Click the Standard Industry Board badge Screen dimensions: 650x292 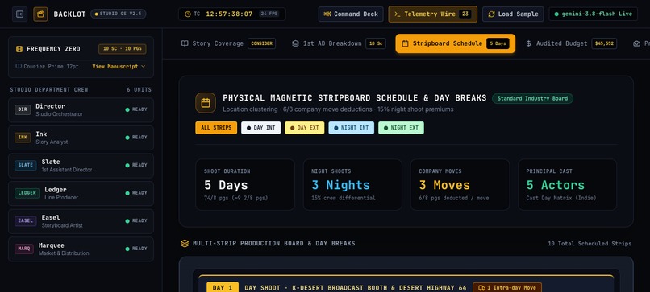click(533, 98)
